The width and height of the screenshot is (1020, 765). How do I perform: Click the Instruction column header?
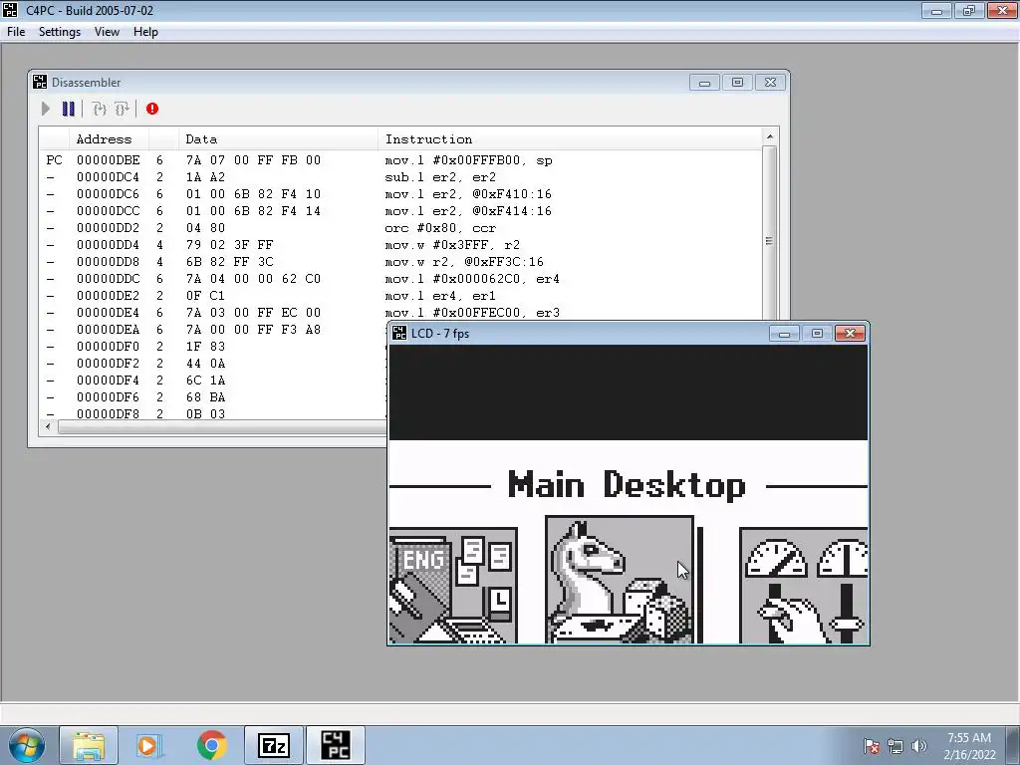569,139
